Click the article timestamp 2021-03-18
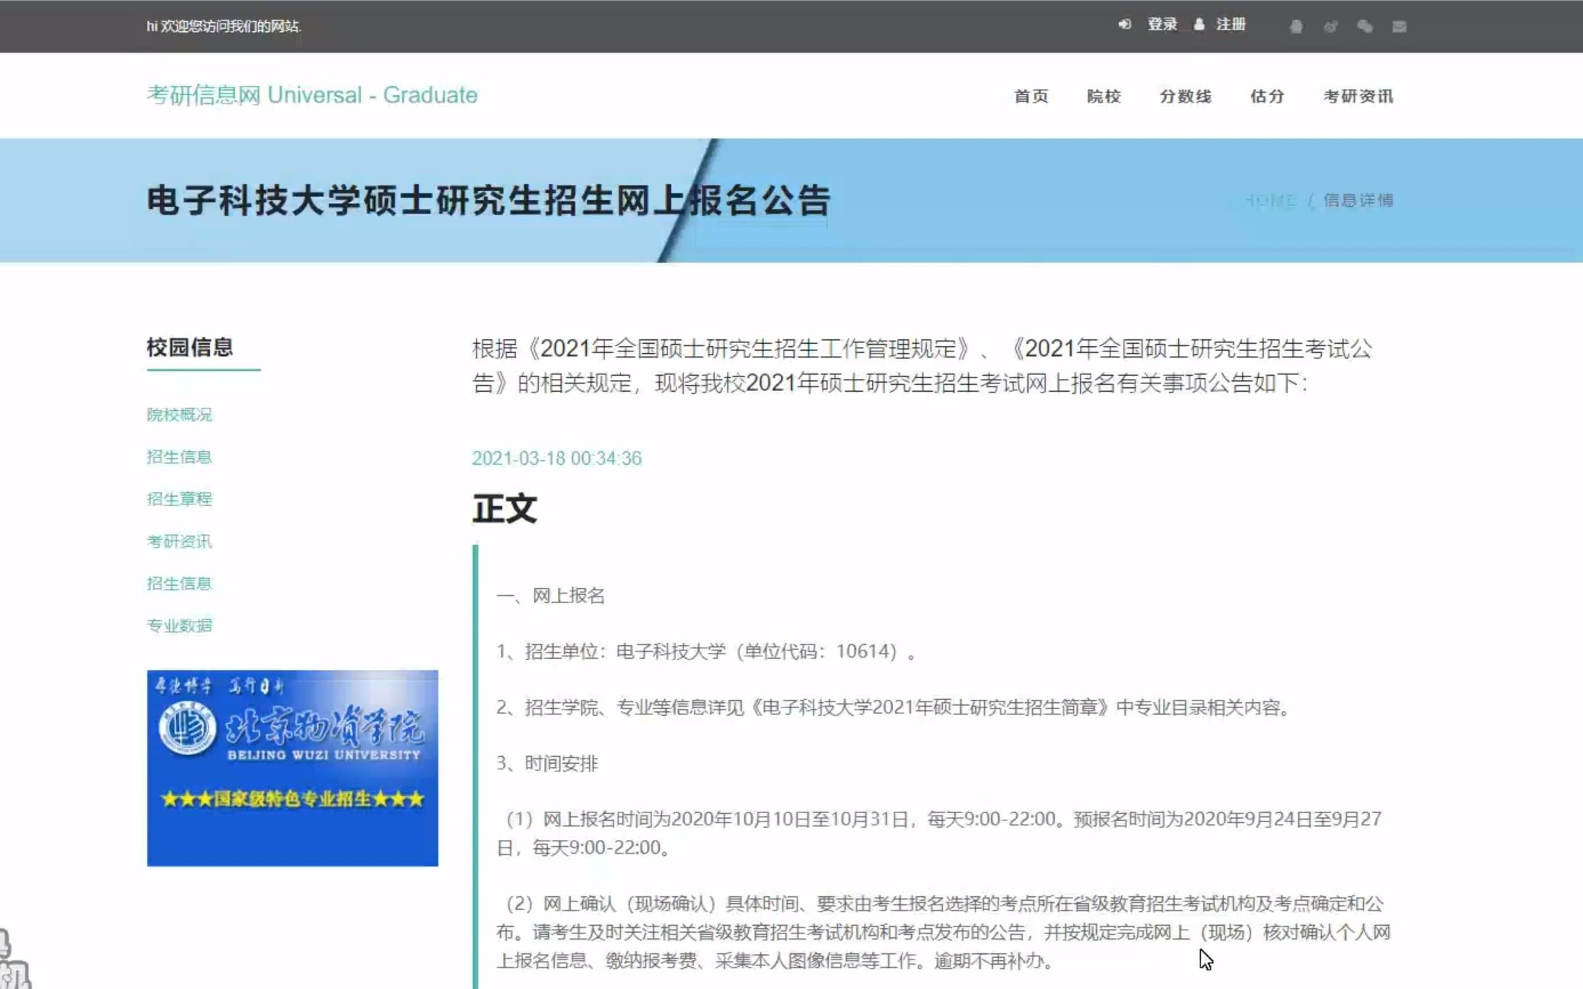The image size is (1583, 989). pos(556,458)
